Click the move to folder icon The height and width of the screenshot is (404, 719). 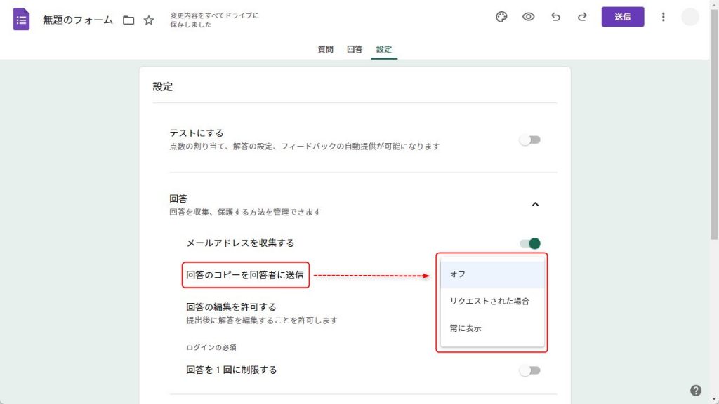(x=128, y=20)
